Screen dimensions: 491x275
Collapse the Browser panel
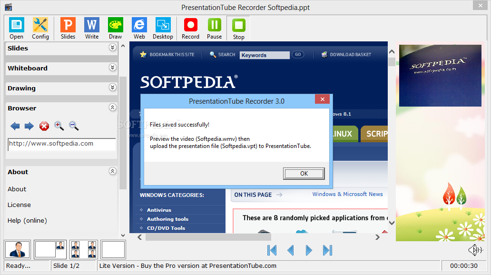point(112,108)
